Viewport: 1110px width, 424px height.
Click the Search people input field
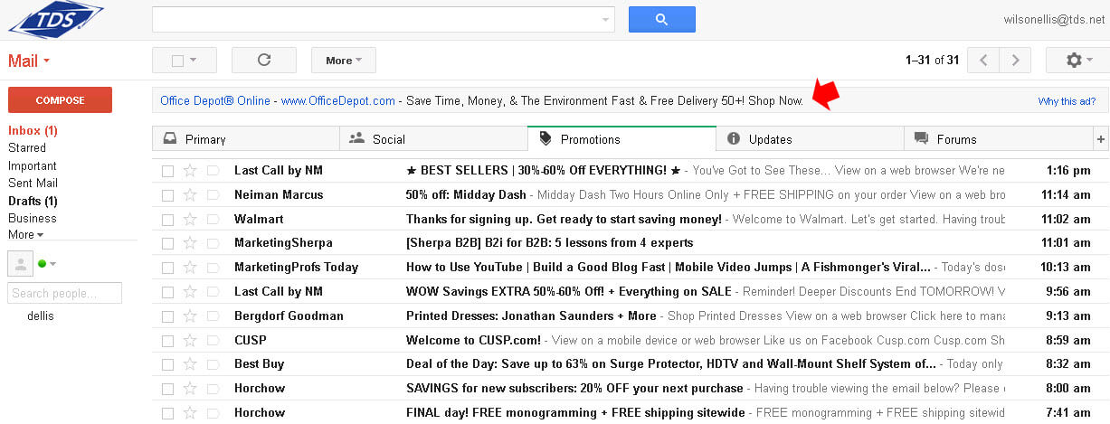(64, 293)
